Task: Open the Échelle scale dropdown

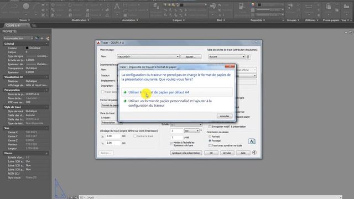Action: (186, 124)
